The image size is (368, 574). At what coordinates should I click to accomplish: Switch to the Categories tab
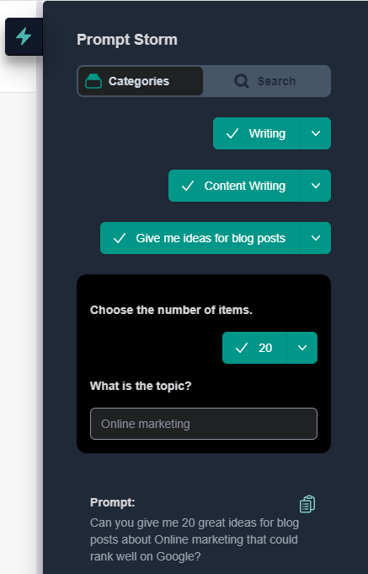141,81
